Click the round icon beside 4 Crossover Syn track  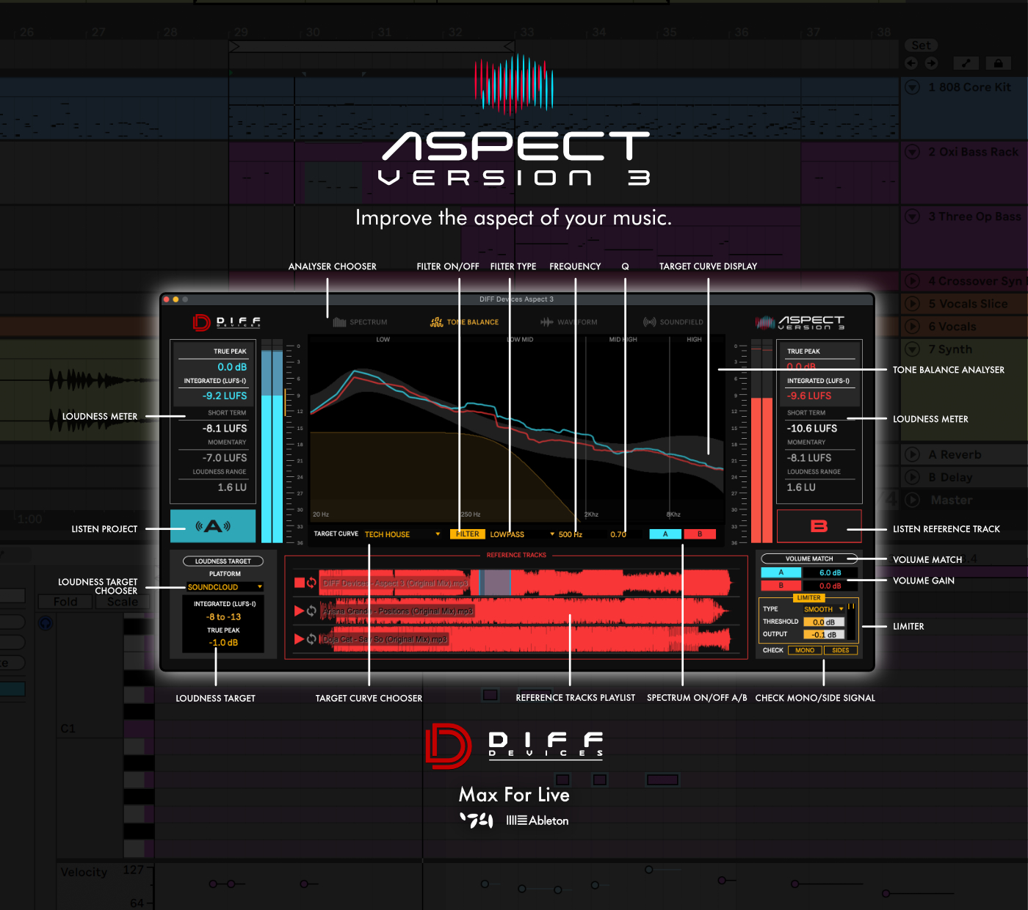click(x=913, y=281)
